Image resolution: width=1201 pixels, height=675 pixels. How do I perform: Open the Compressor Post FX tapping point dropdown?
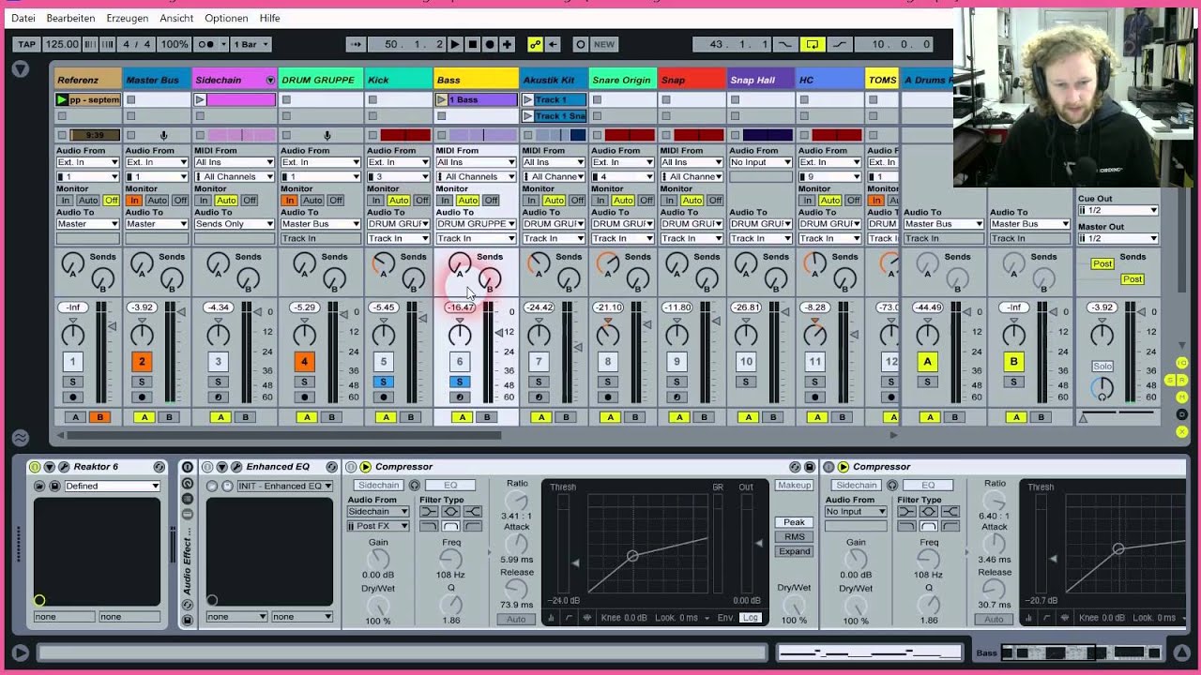tap(378, 526)
